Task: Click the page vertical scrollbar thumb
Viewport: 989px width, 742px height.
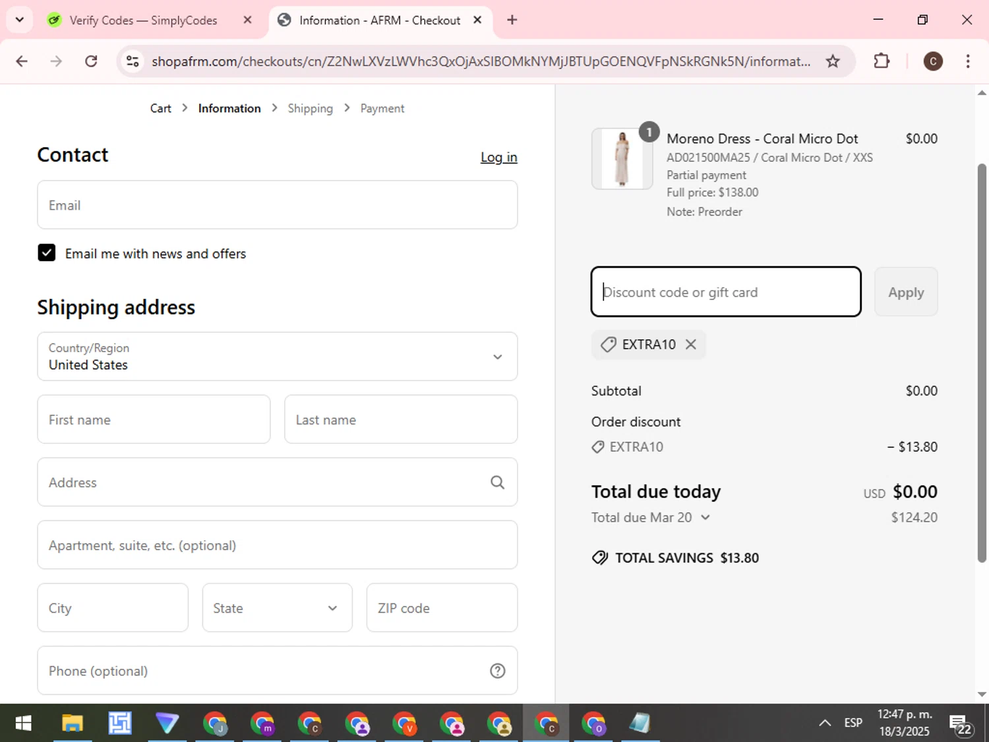Action: pos(982,363)
